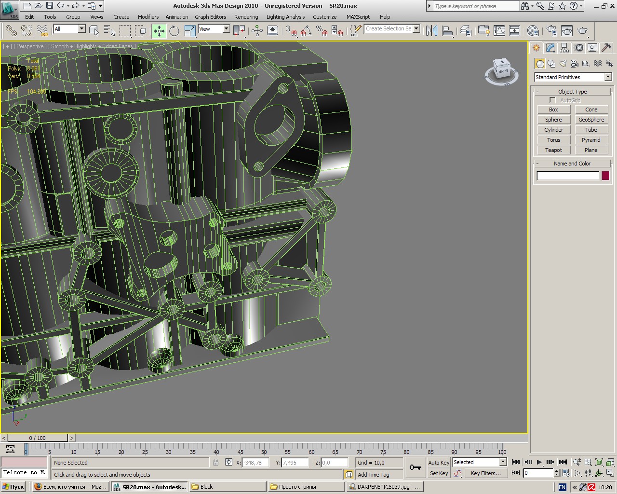Create a Teapot primitive
Viewport: 617px width, 494px height.
(553, 150)
